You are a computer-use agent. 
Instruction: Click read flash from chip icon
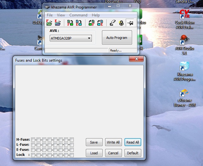(92, 23)
